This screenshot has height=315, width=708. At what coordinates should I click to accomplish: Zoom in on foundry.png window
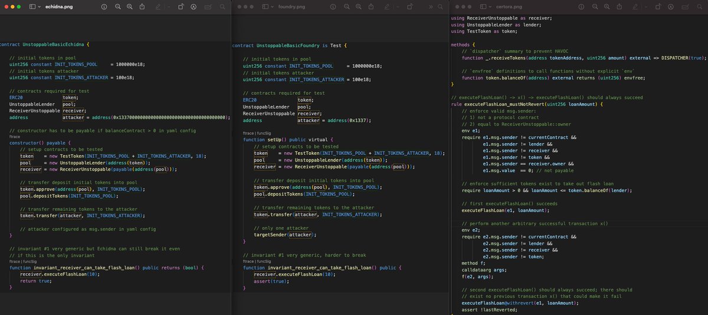(359, 7)
